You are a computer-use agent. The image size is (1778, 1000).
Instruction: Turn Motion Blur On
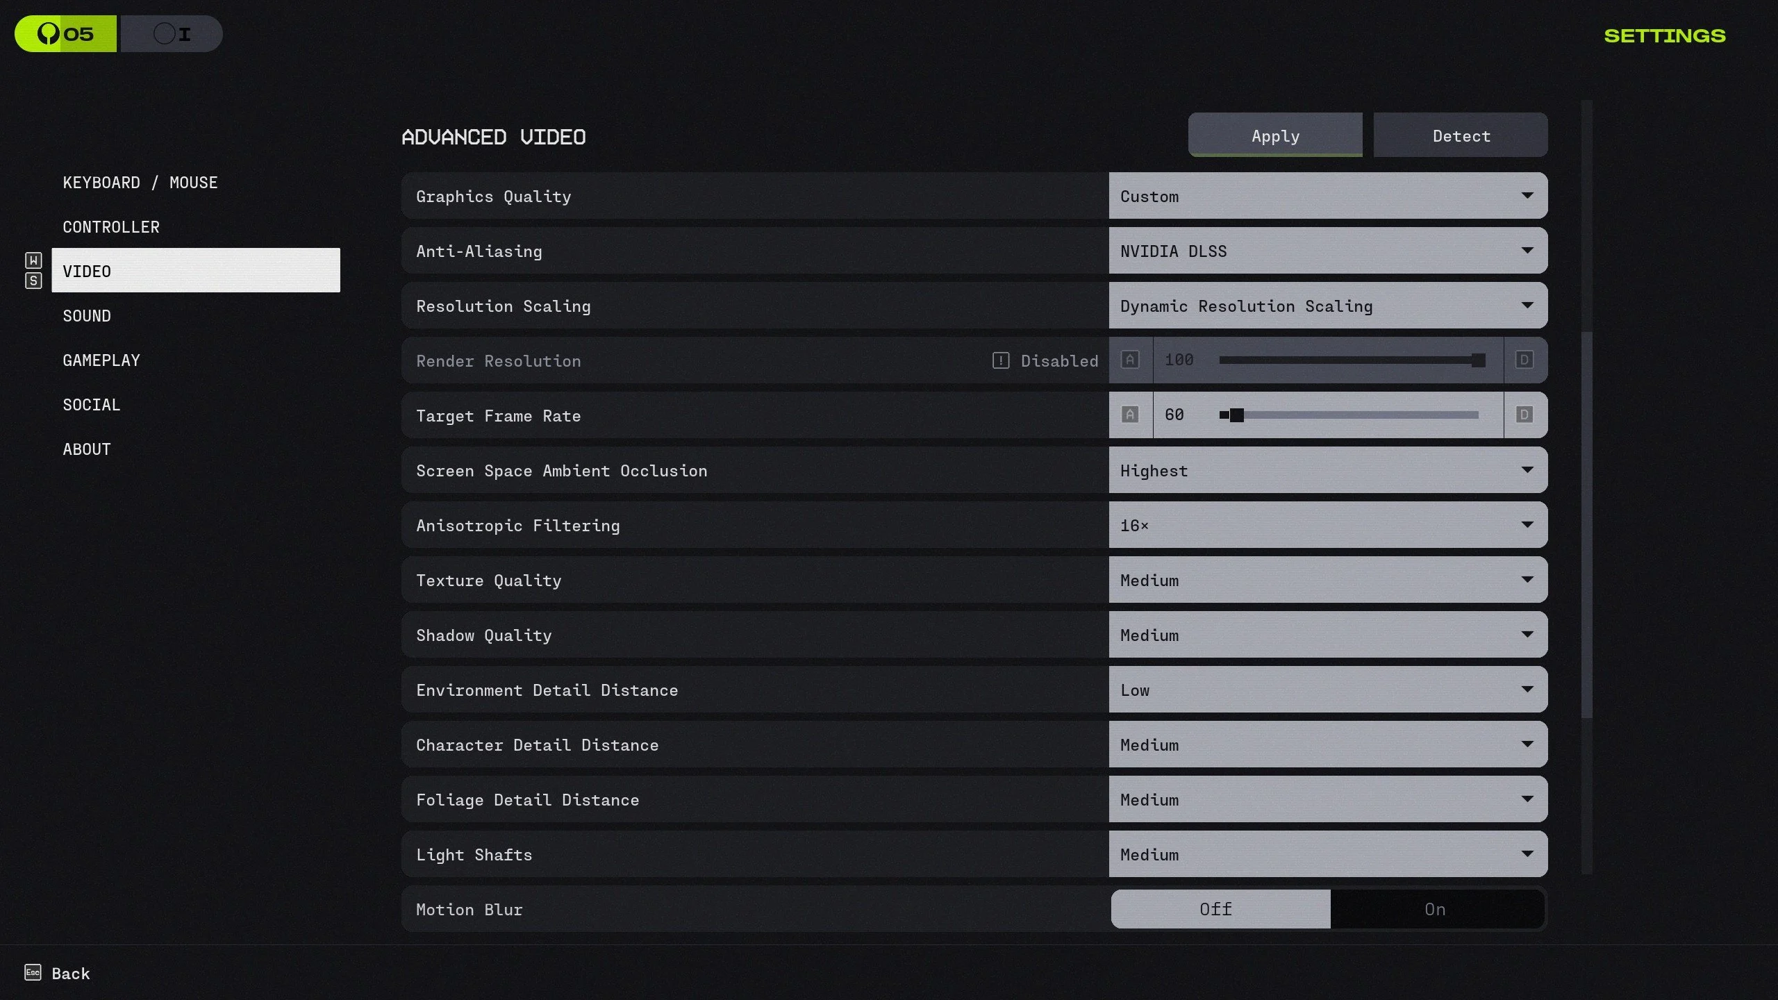tap(1435, 909)
